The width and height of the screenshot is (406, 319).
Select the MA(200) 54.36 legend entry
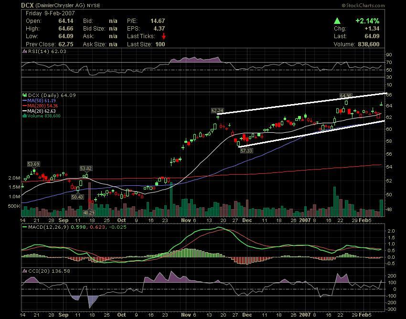point(40,106)
